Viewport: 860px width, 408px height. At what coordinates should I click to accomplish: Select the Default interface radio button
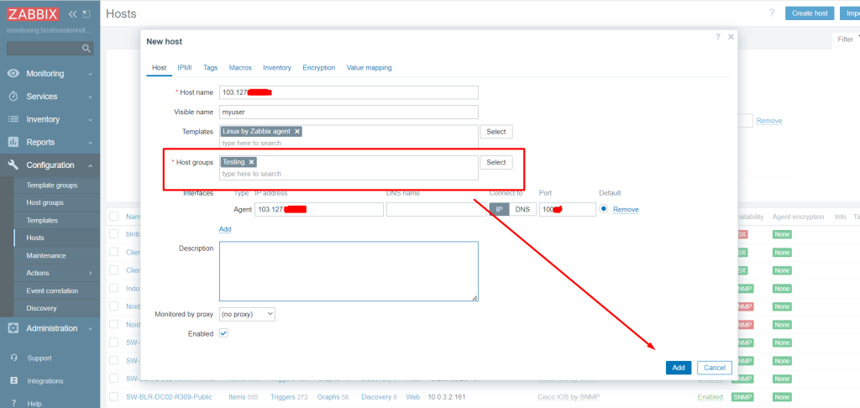603,209
